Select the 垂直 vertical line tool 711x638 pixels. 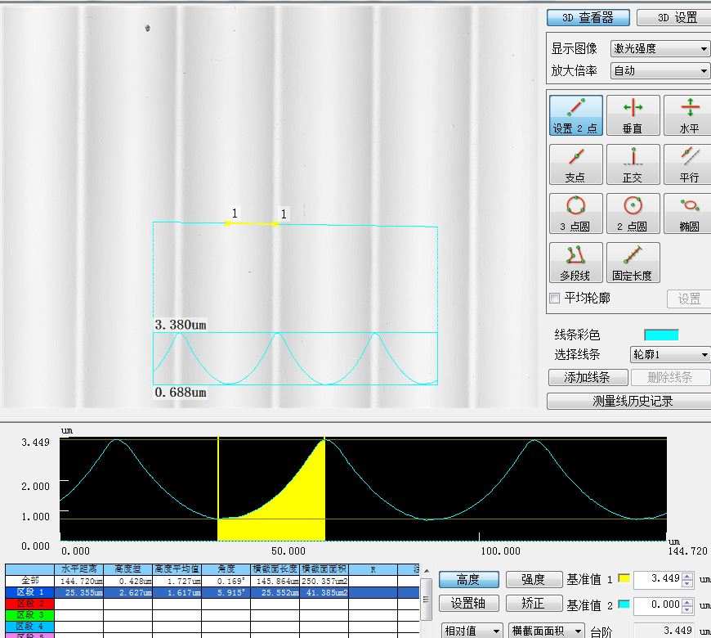pyautogui.click(x=632, y=116)
